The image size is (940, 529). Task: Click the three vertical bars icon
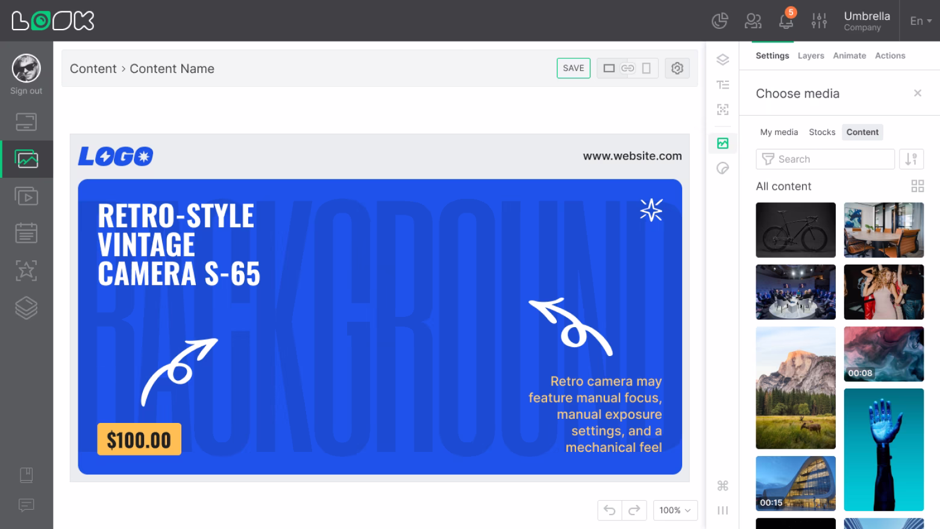pyautogui.click(x=722, y=510)
